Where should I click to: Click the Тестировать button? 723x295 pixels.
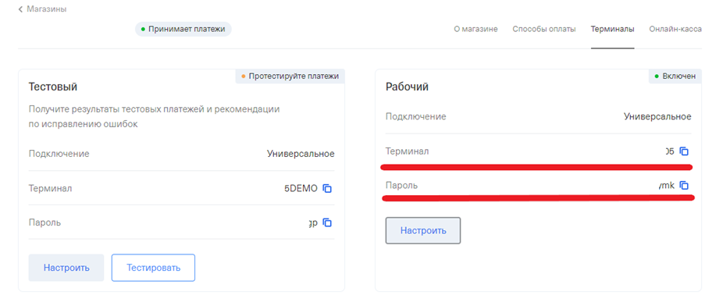[x=154, y=268]
